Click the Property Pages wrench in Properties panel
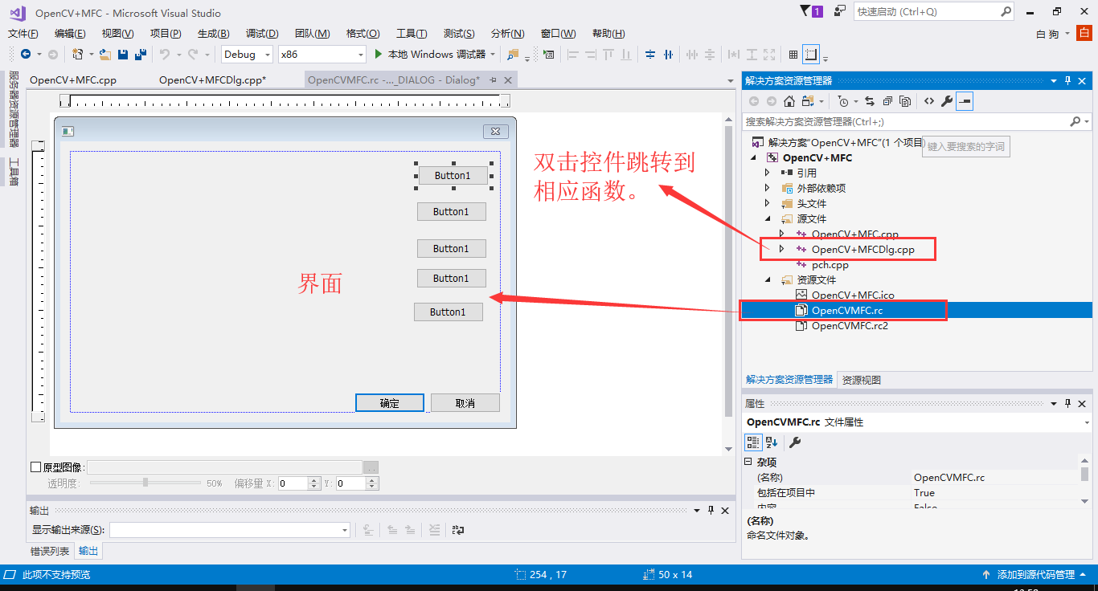This screenshot has width=1098, height=591. pyautogui.click(x=794, y=442)
